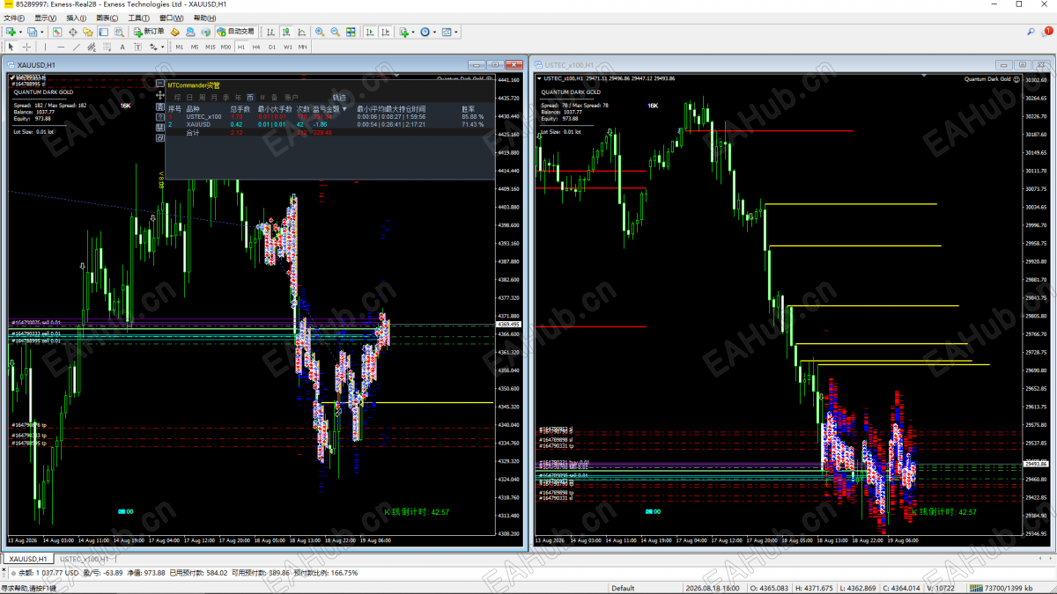The image size is (1057, 594).
Task: Click the 新订单 new order button
Action: click(x=148, y=32)
